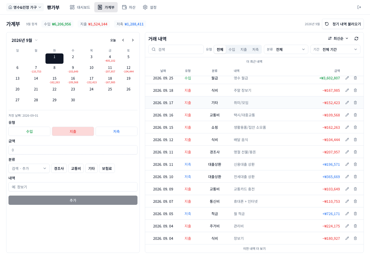Switch to the 자산 tab
The image size is (370, 257).
click(129, 7)
